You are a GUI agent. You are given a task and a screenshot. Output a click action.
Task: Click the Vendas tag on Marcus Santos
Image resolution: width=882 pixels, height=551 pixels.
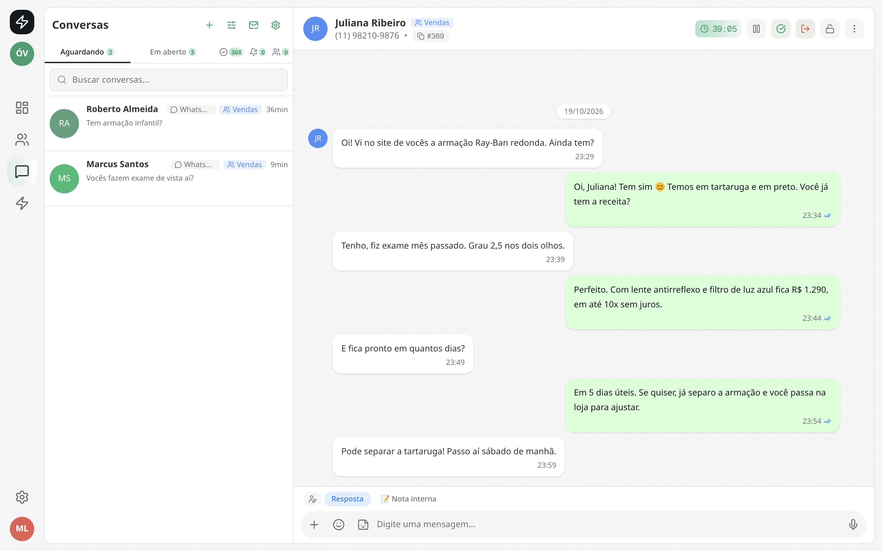pos(245,165)
